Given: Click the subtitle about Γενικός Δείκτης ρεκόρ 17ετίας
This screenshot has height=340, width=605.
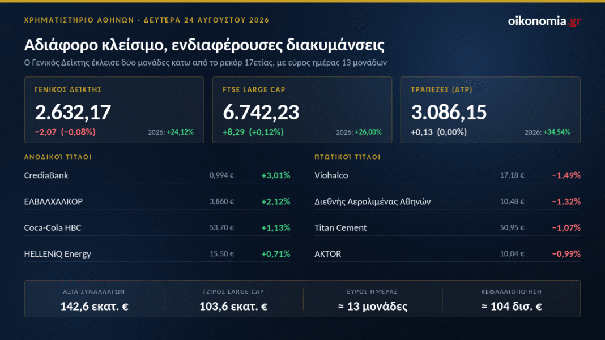Looking at the screenshot, I should pyautogui.click(x=205, y=62).
